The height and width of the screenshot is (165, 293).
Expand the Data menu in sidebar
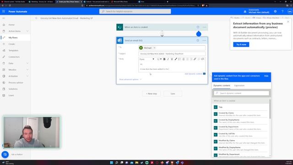[27, 63]
